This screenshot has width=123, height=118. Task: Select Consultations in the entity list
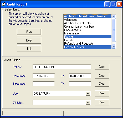pos(88,30)
